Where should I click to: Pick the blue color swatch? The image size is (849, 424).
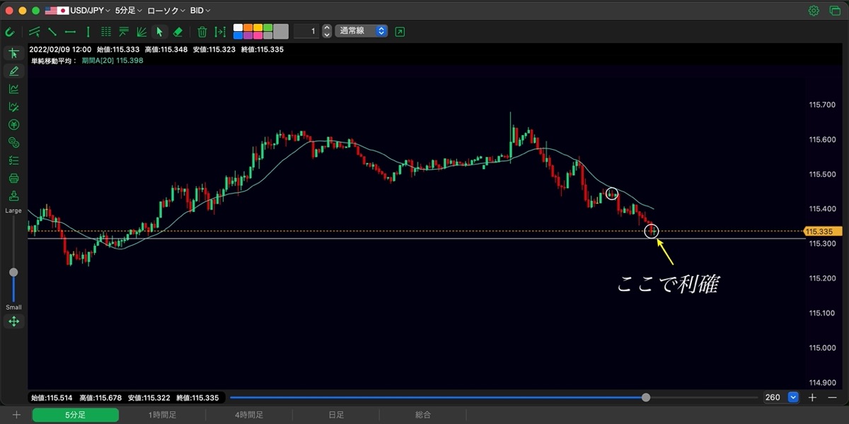click(x=238, y=35)
